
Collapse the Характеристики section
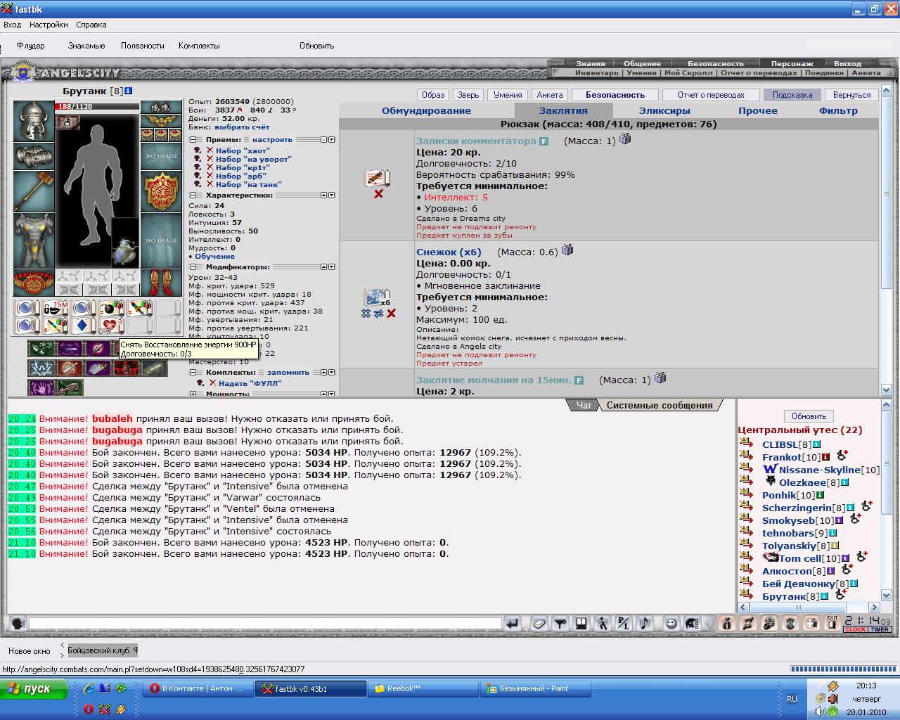point(193,195)
